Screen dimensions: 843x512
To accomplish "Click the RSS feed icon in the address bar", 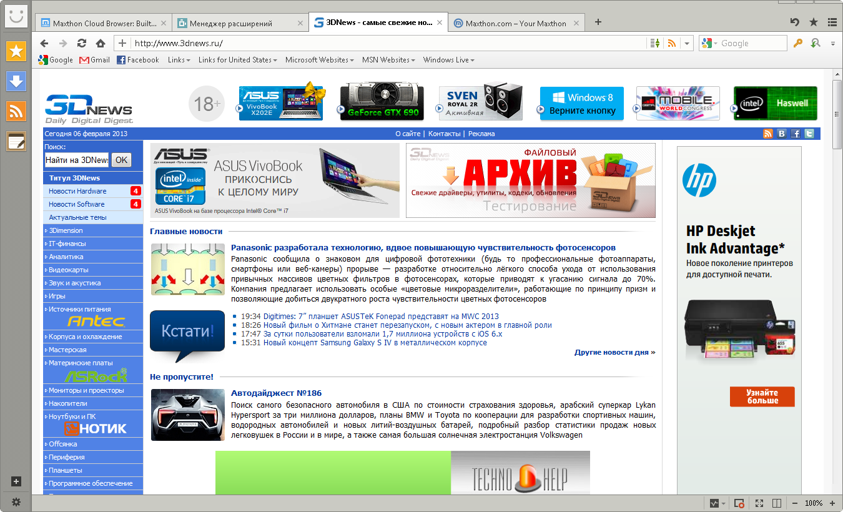I will point(671,43).
